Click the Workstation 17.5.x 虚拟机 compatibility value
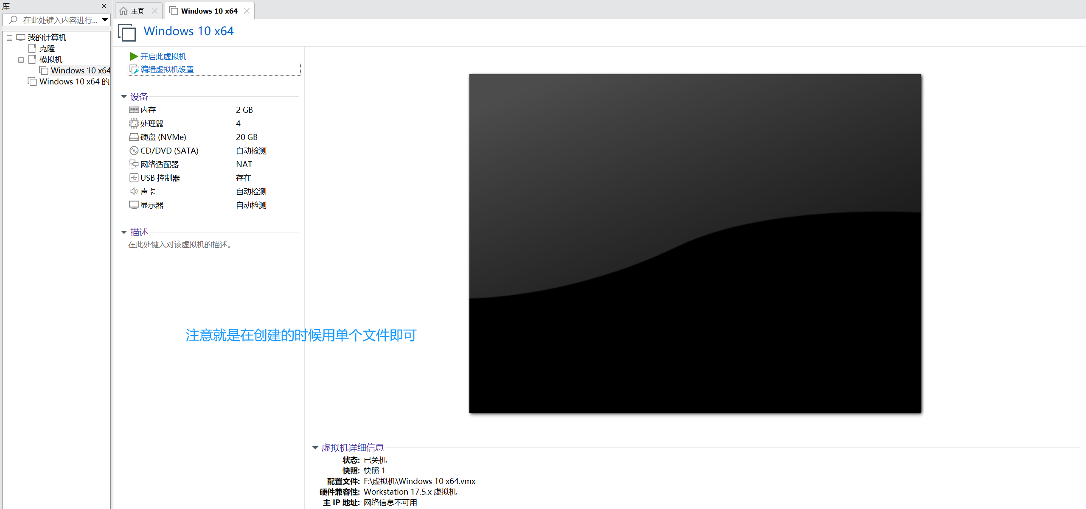The height and width of the screenshot is (509, 1086). [410, 492]
